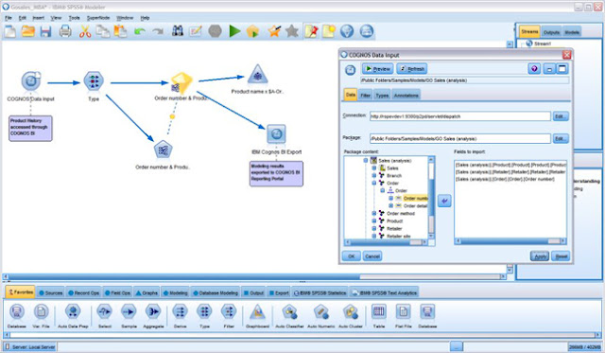Expand the Retailer tree item
605x353 pixels.
pyautogui.click(x=374, y=228)
